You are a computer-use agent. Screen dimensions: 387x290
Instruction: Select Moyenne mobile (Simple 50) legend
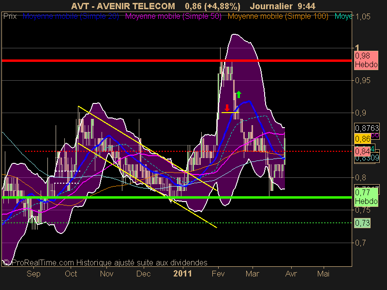click(173, 16)
